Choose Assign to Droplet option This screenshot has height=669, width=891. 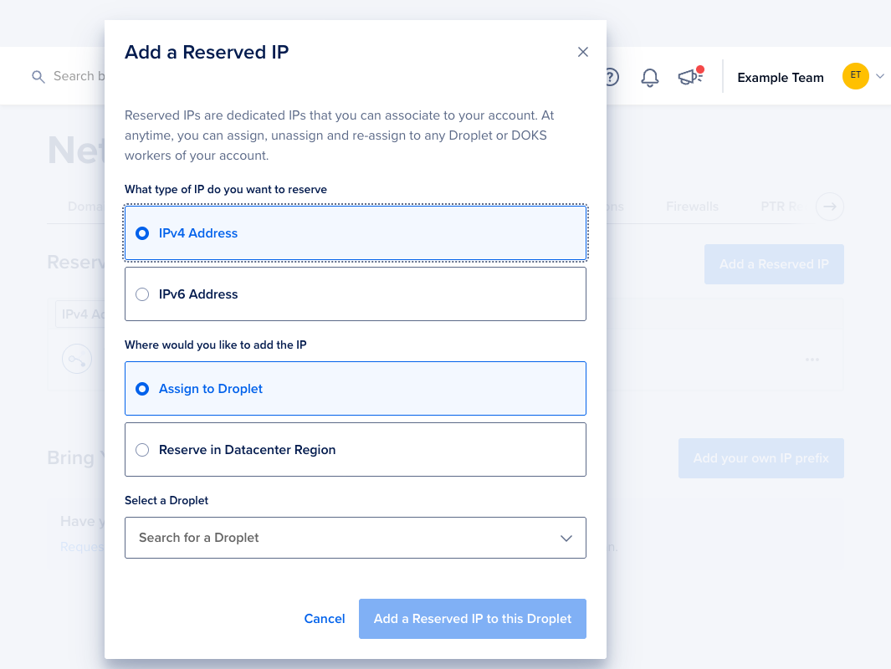pos(356,389)
